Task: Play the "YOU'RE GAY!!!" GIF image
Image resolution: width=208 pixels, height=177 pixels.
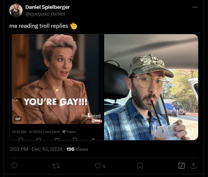Action: [57, 79]
